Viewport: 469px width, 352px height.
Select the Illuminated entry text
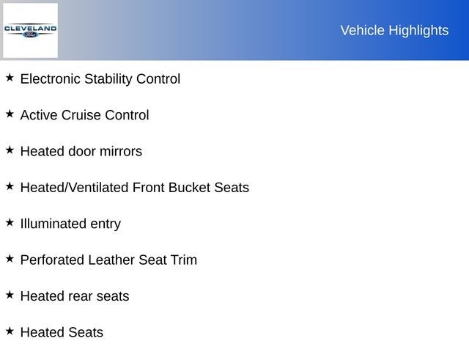coord(70,224)
